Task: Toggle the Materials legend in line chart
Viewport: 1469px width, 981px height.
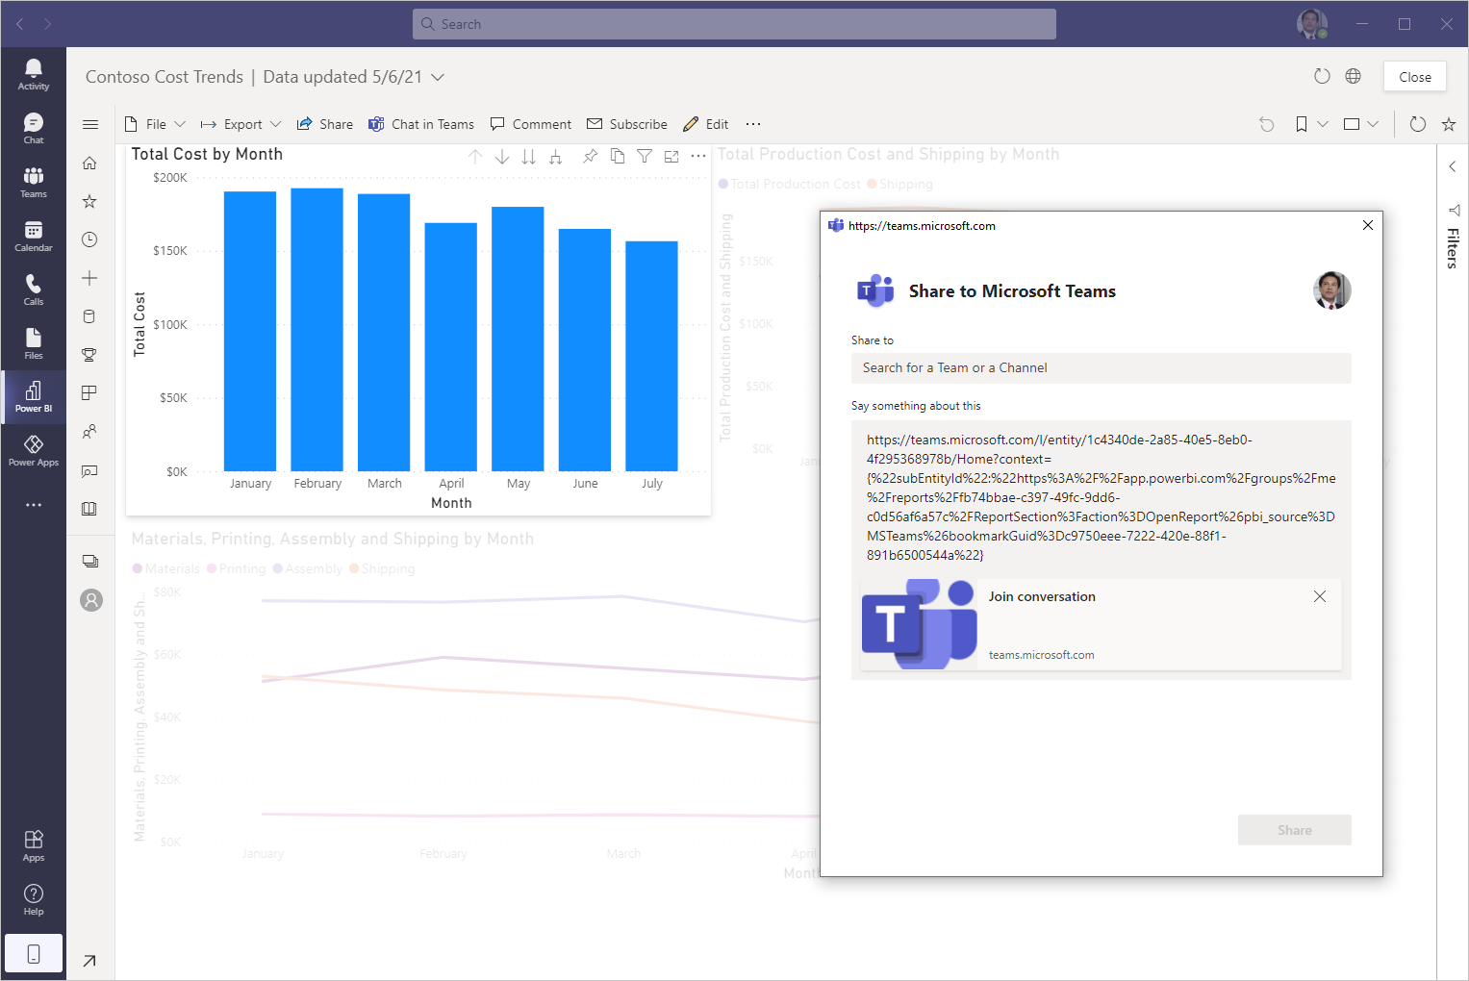Action: [x=165, y=568]
